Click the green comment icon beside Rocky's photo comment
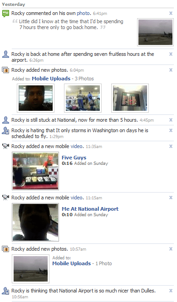177x302 pixels. point(5,14)
